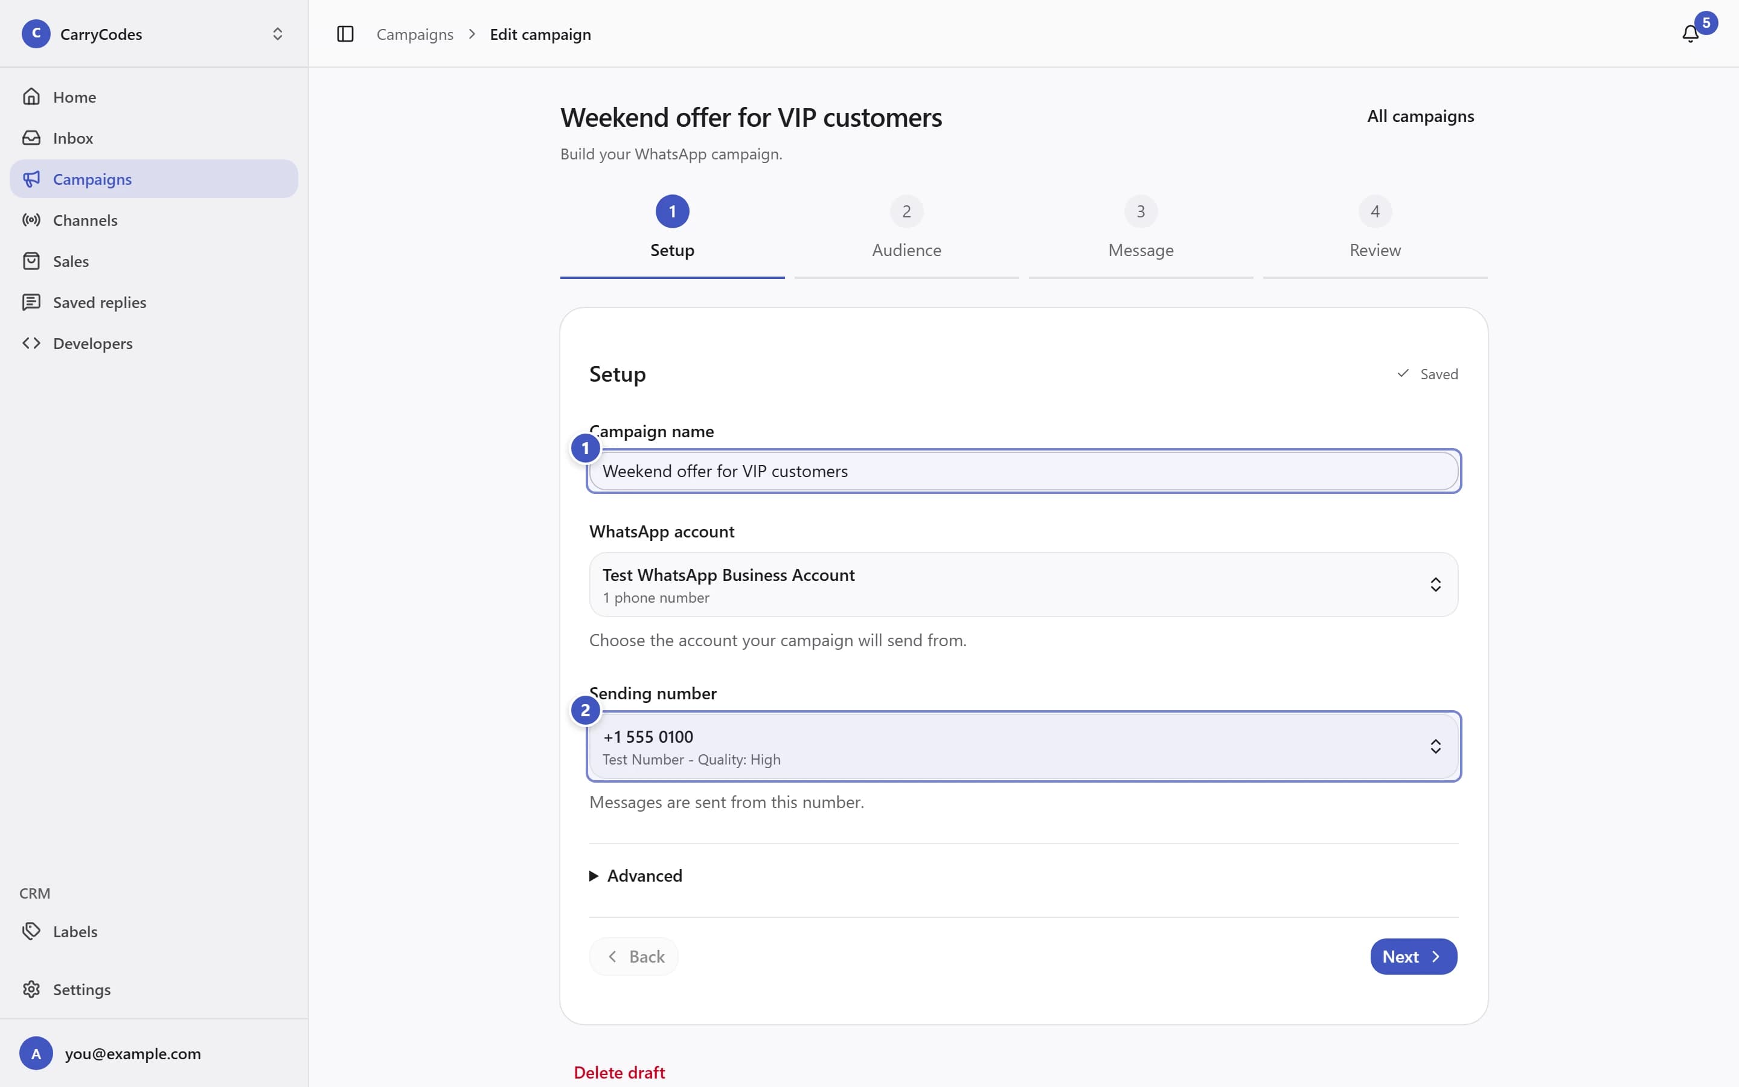This screenshot has height=1087, width=1739.
Task: Toggle the sidebar panel icon
Action: 345,34
